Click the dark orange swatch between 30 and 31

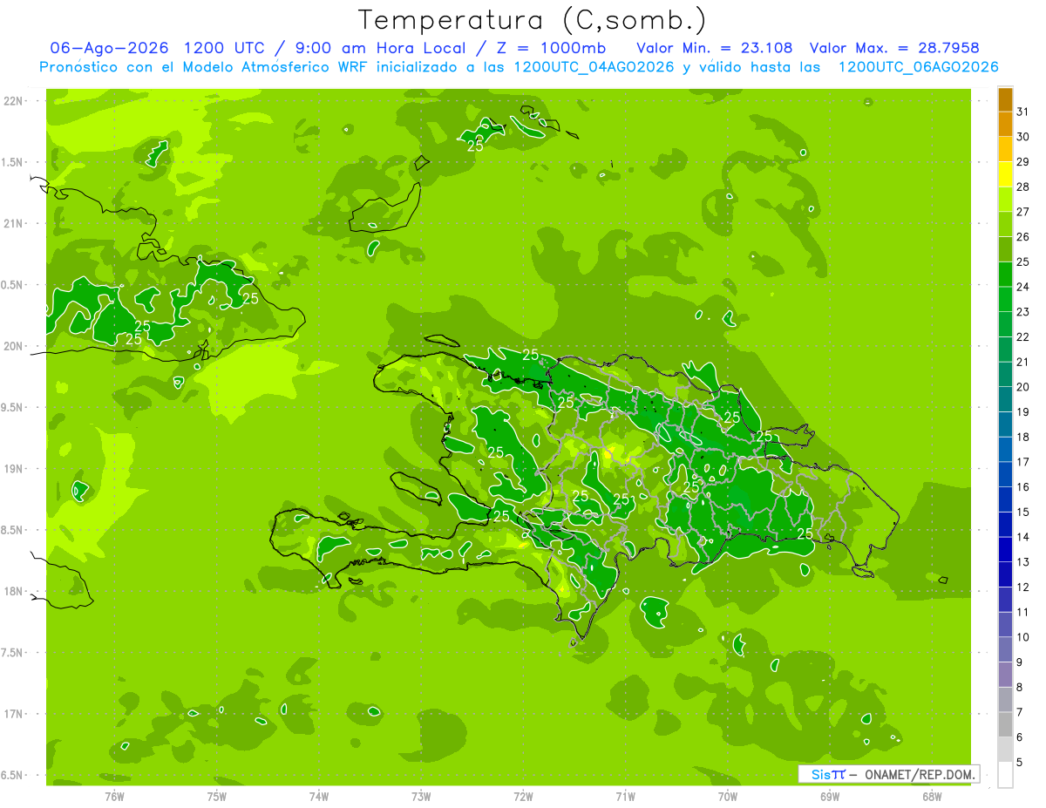tap(1005, 124)
